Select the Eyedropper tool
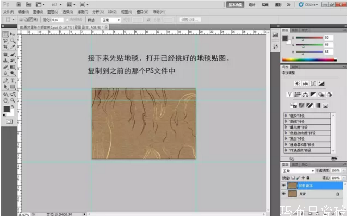The width and height of the screenshot is (347, 217). coord(13,47)
